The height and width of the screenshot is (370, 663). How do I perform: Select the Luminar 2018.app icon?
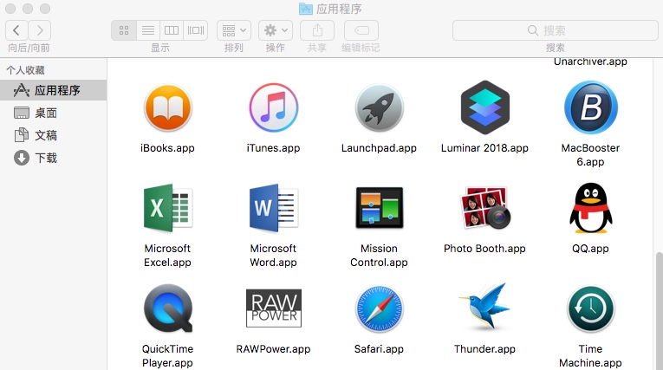(485, 107)
